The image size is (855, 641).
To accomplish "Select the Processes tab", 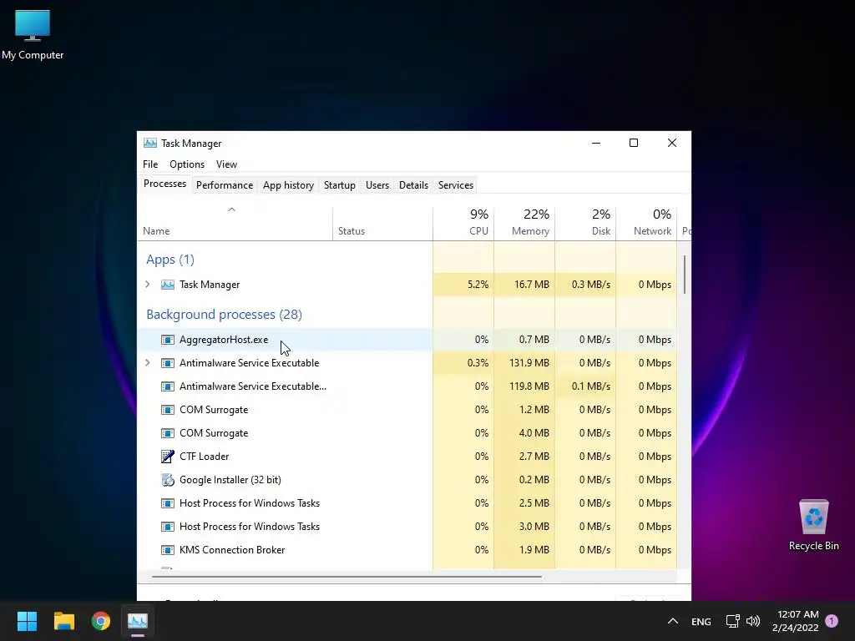I will 164,184.
